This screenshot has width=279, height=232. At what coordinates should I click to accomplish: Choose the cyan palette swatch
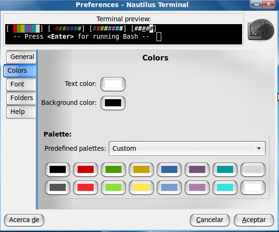tap(225, 188)
